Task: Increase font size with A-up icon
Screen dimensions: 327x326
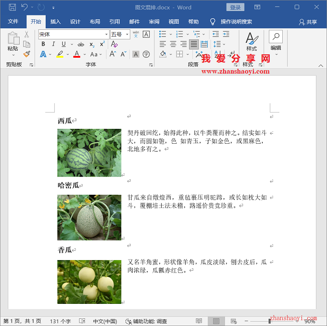Action: 113,54
